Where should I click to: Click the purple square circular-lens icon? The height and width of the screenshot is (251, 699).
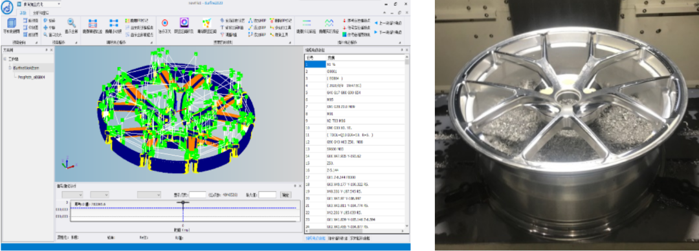click(x=184, y=23)
